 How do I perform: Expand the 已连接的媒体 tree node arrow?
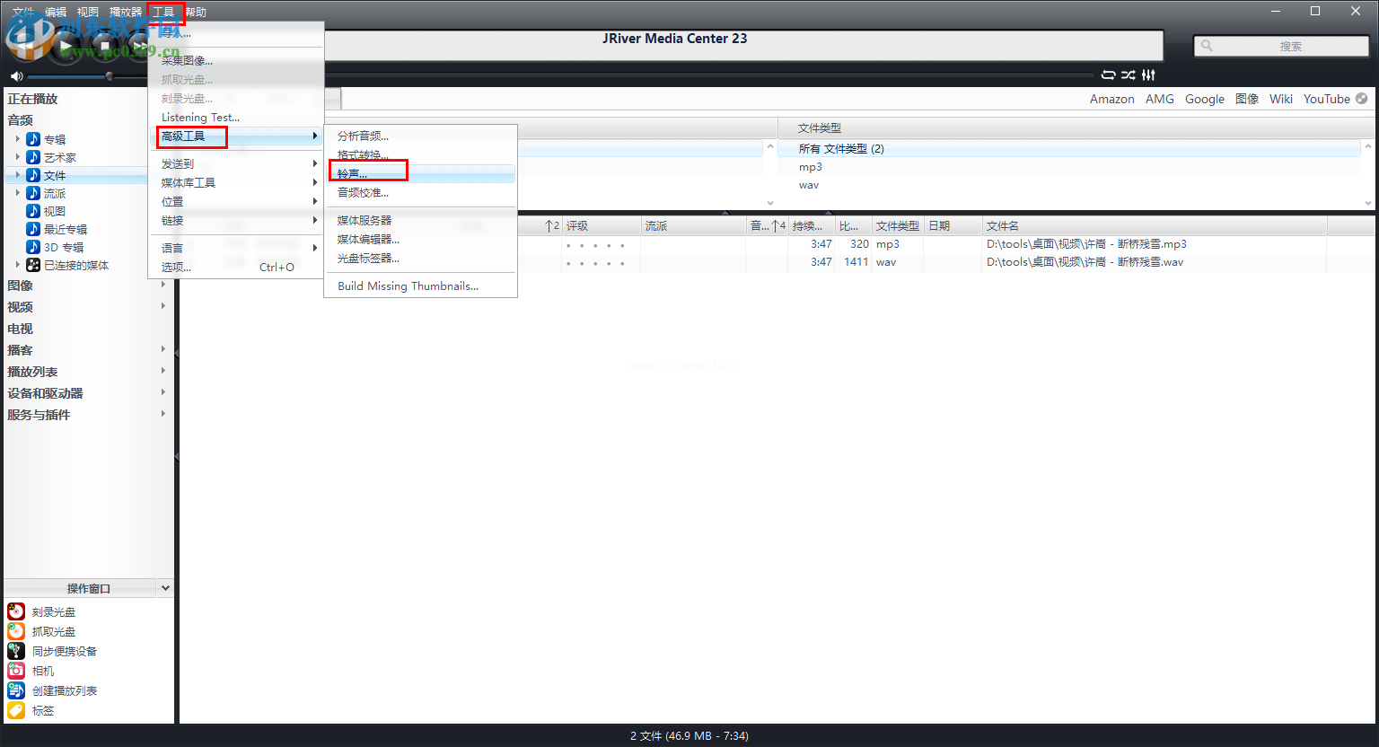click(18, 265)
